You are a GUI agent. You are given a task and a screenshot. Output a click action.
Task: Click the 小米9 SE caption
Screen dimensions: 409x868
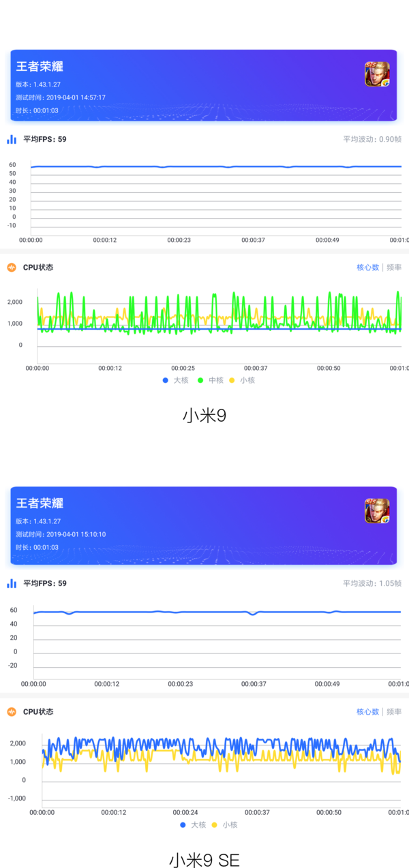pyautogui.click(x=204, y=860)
